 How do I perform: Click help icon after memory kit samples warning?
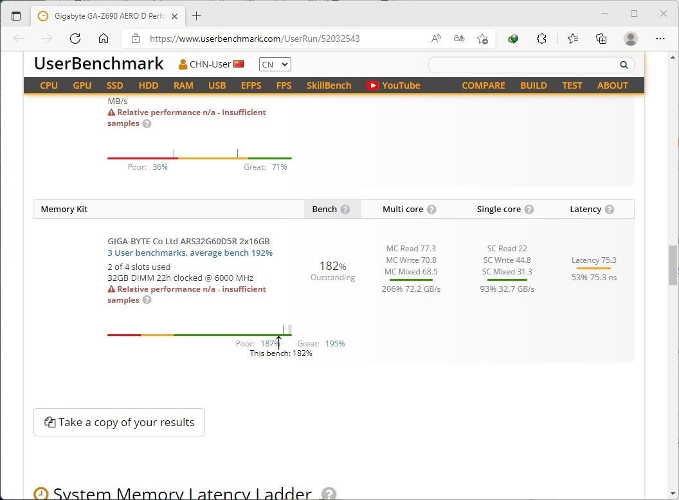coord(147,300)
